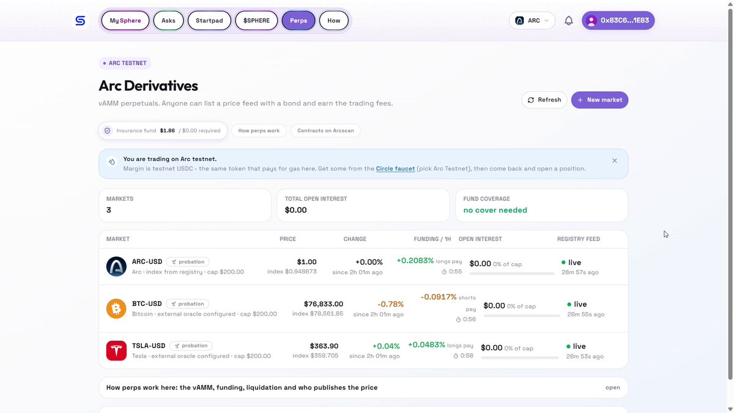Click the FUNDING / 1H column header

click(432, 239)
